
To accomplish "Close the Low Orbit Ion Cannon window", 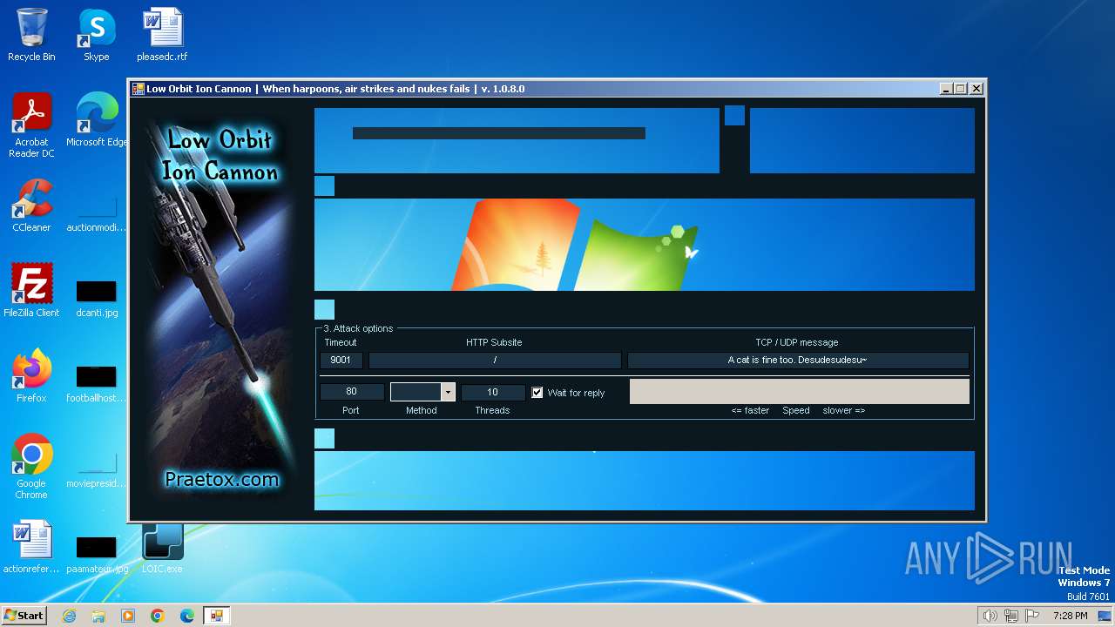I will [x=976, y=89].
